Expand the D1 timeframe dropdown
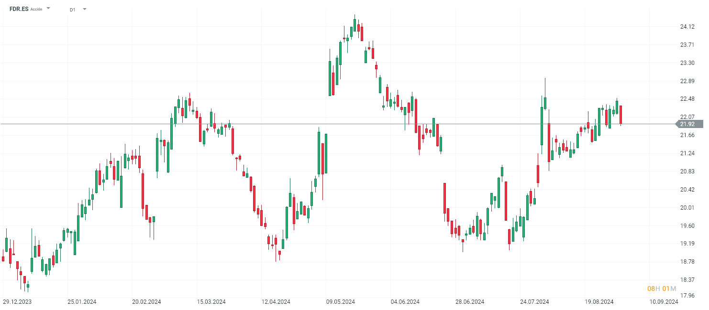The width and height of the screenshot is (709, 310). [x=85, y=9]
